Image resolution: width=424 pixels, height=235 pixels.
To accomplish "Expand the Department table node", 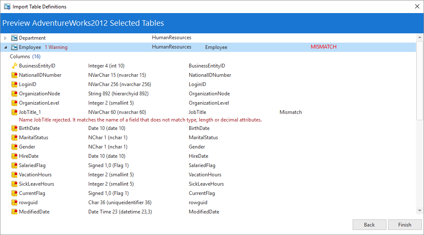I will (x=5, y=38).
